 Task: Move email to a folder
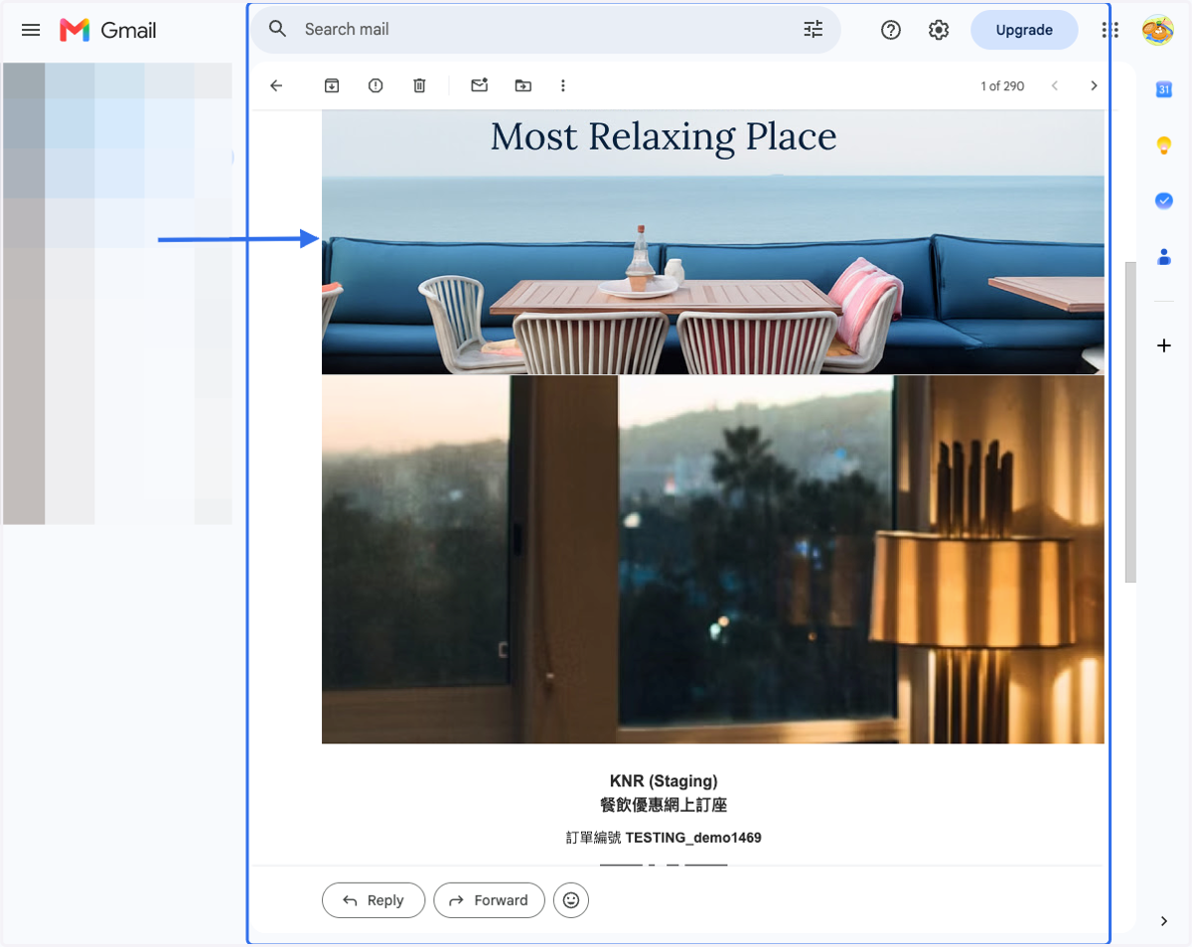coord(522,85)
